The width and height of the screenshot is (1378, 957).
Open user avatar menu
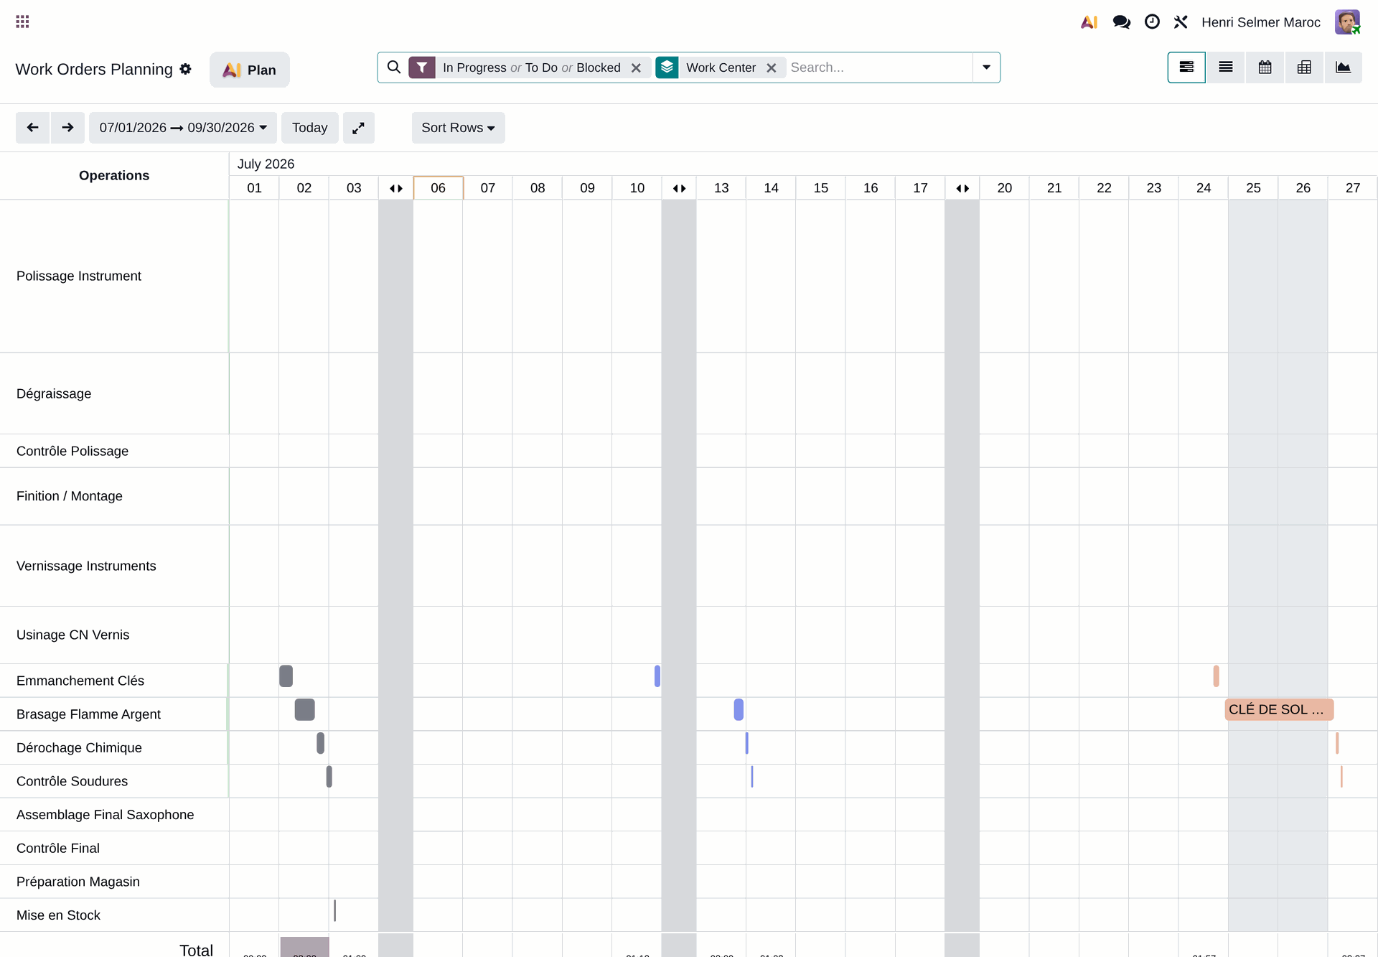1347,22
